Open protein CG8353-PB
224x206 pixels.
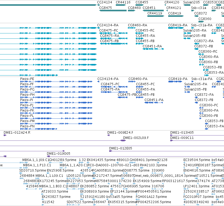[214, 121]
